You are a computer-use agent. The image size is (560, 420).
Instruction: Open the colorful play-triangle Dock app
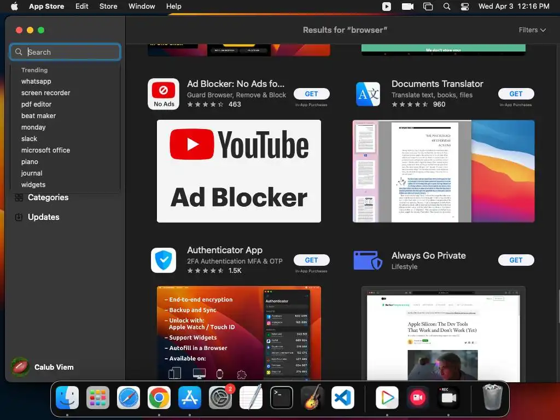click(387, 398)
